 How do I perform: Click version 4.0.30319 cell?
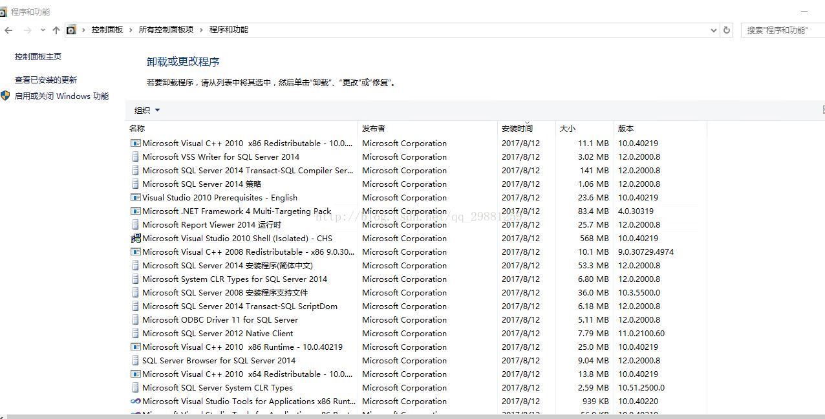[636, 211]
